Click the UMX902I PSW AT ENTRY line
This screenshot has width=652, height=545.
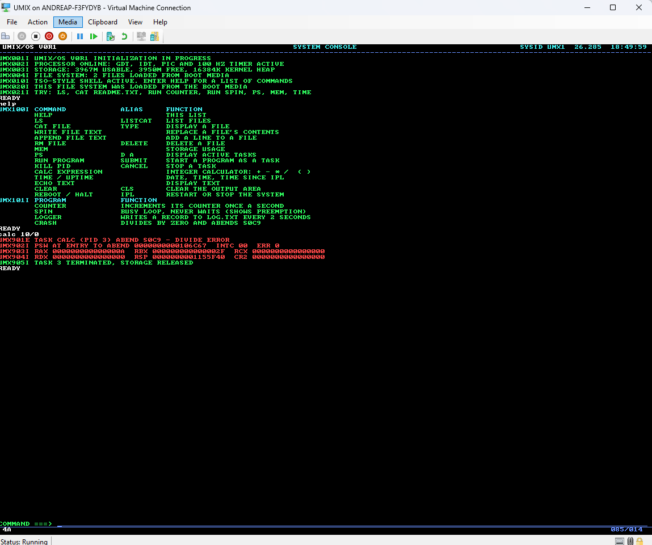(140, 245)
